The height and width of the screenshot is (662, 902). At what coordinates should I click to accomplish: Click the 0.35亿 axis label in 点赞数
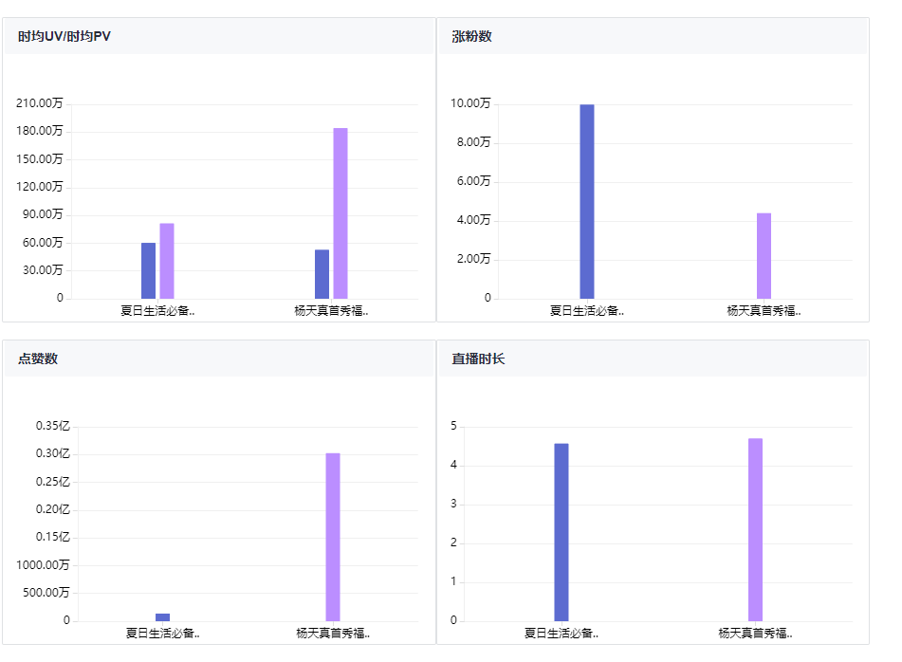[x=53, y=426]
